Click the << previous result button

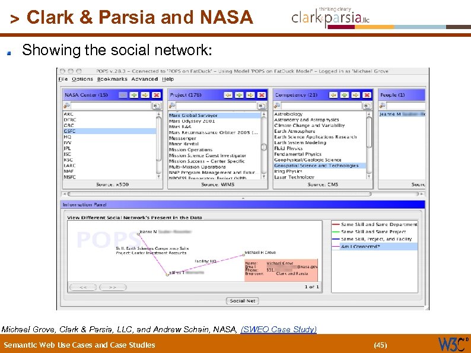(83, 287)
